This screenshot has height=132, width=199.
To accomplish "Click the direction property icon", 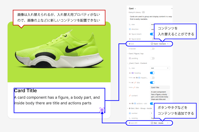I will pyautogui.click(x=130, y=29).
